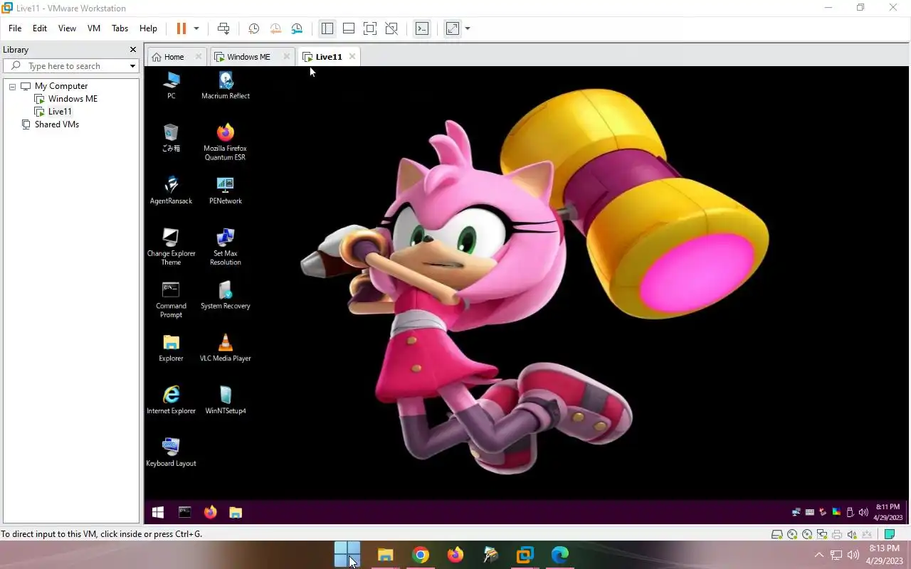Toggle Unity mode in the toolbar
This screenshot has height=569, width=911.
(391, 28)
